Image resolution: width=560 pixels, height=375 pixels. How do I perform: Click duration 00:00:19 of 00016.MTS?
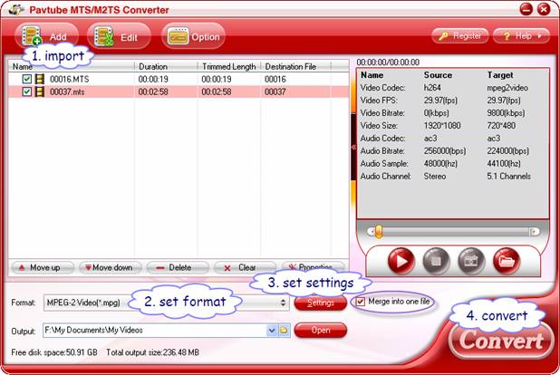(153, 80)
